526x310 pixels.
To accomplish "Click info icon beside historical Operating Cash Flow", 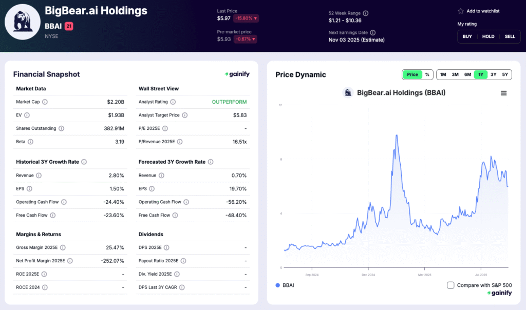I will (64, 202).
